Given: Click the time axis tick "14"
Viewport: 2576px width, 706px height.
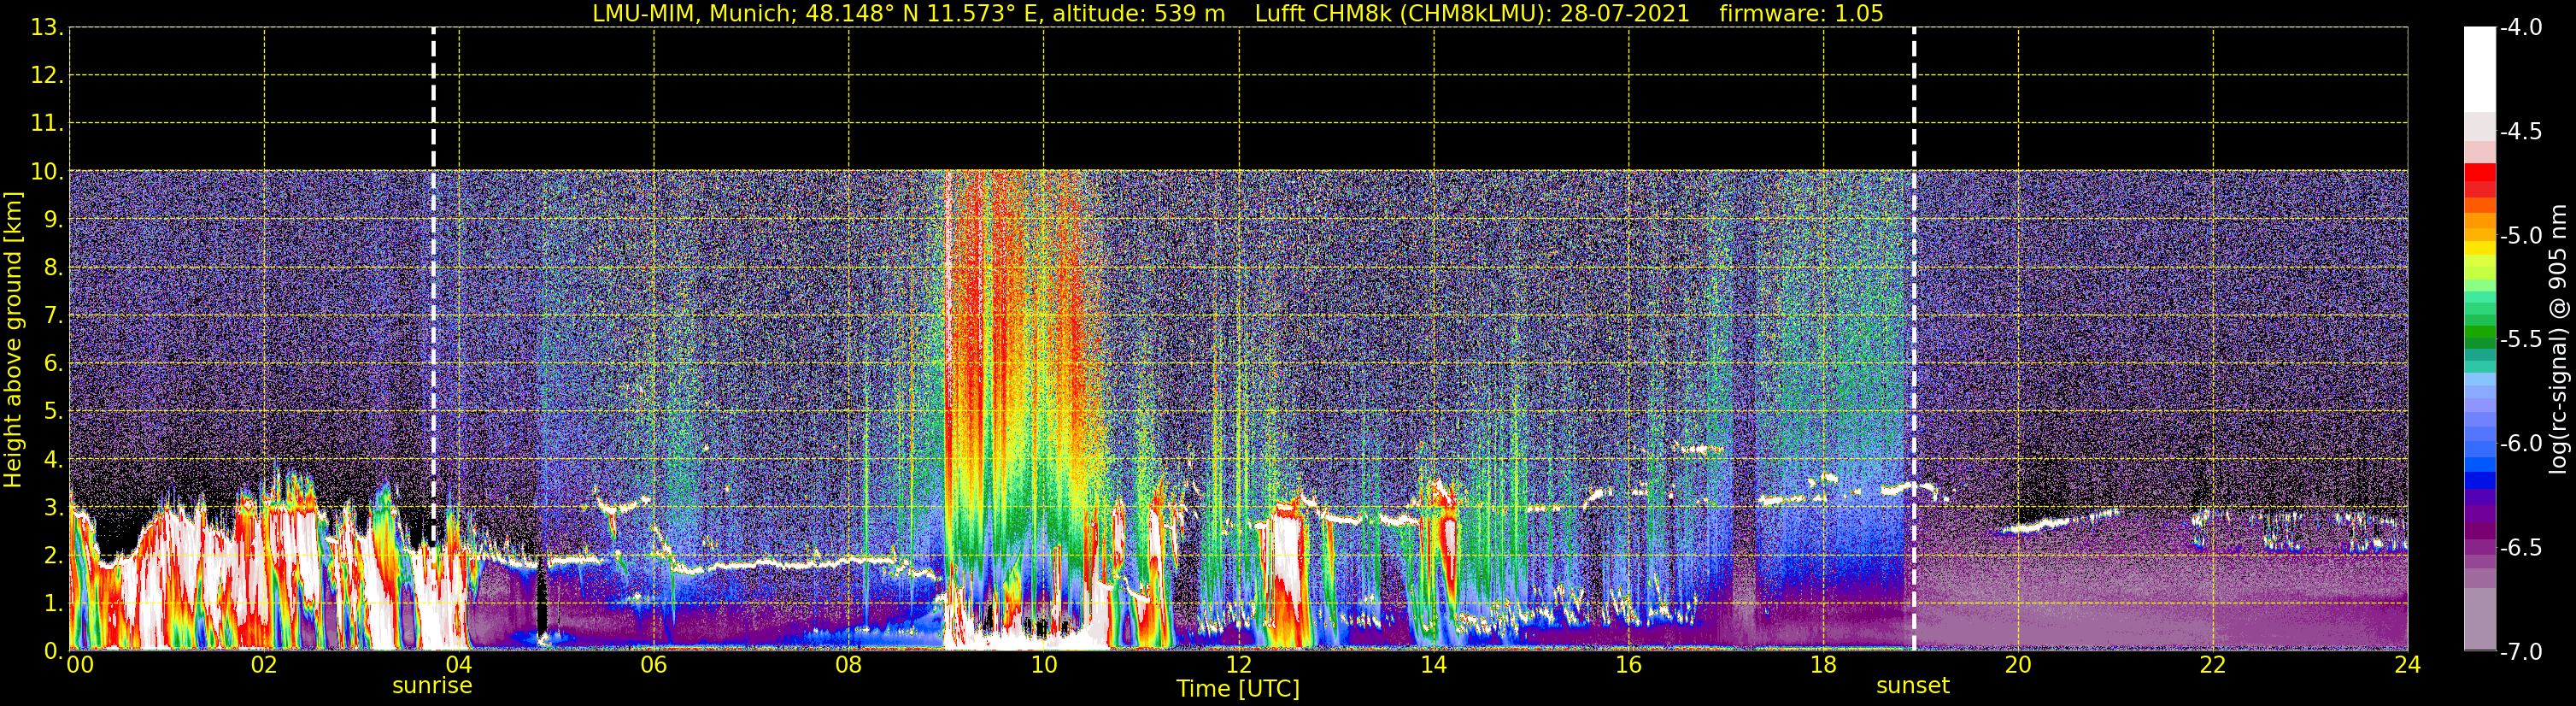Looking at the screenshot, I should (1434, 665).
